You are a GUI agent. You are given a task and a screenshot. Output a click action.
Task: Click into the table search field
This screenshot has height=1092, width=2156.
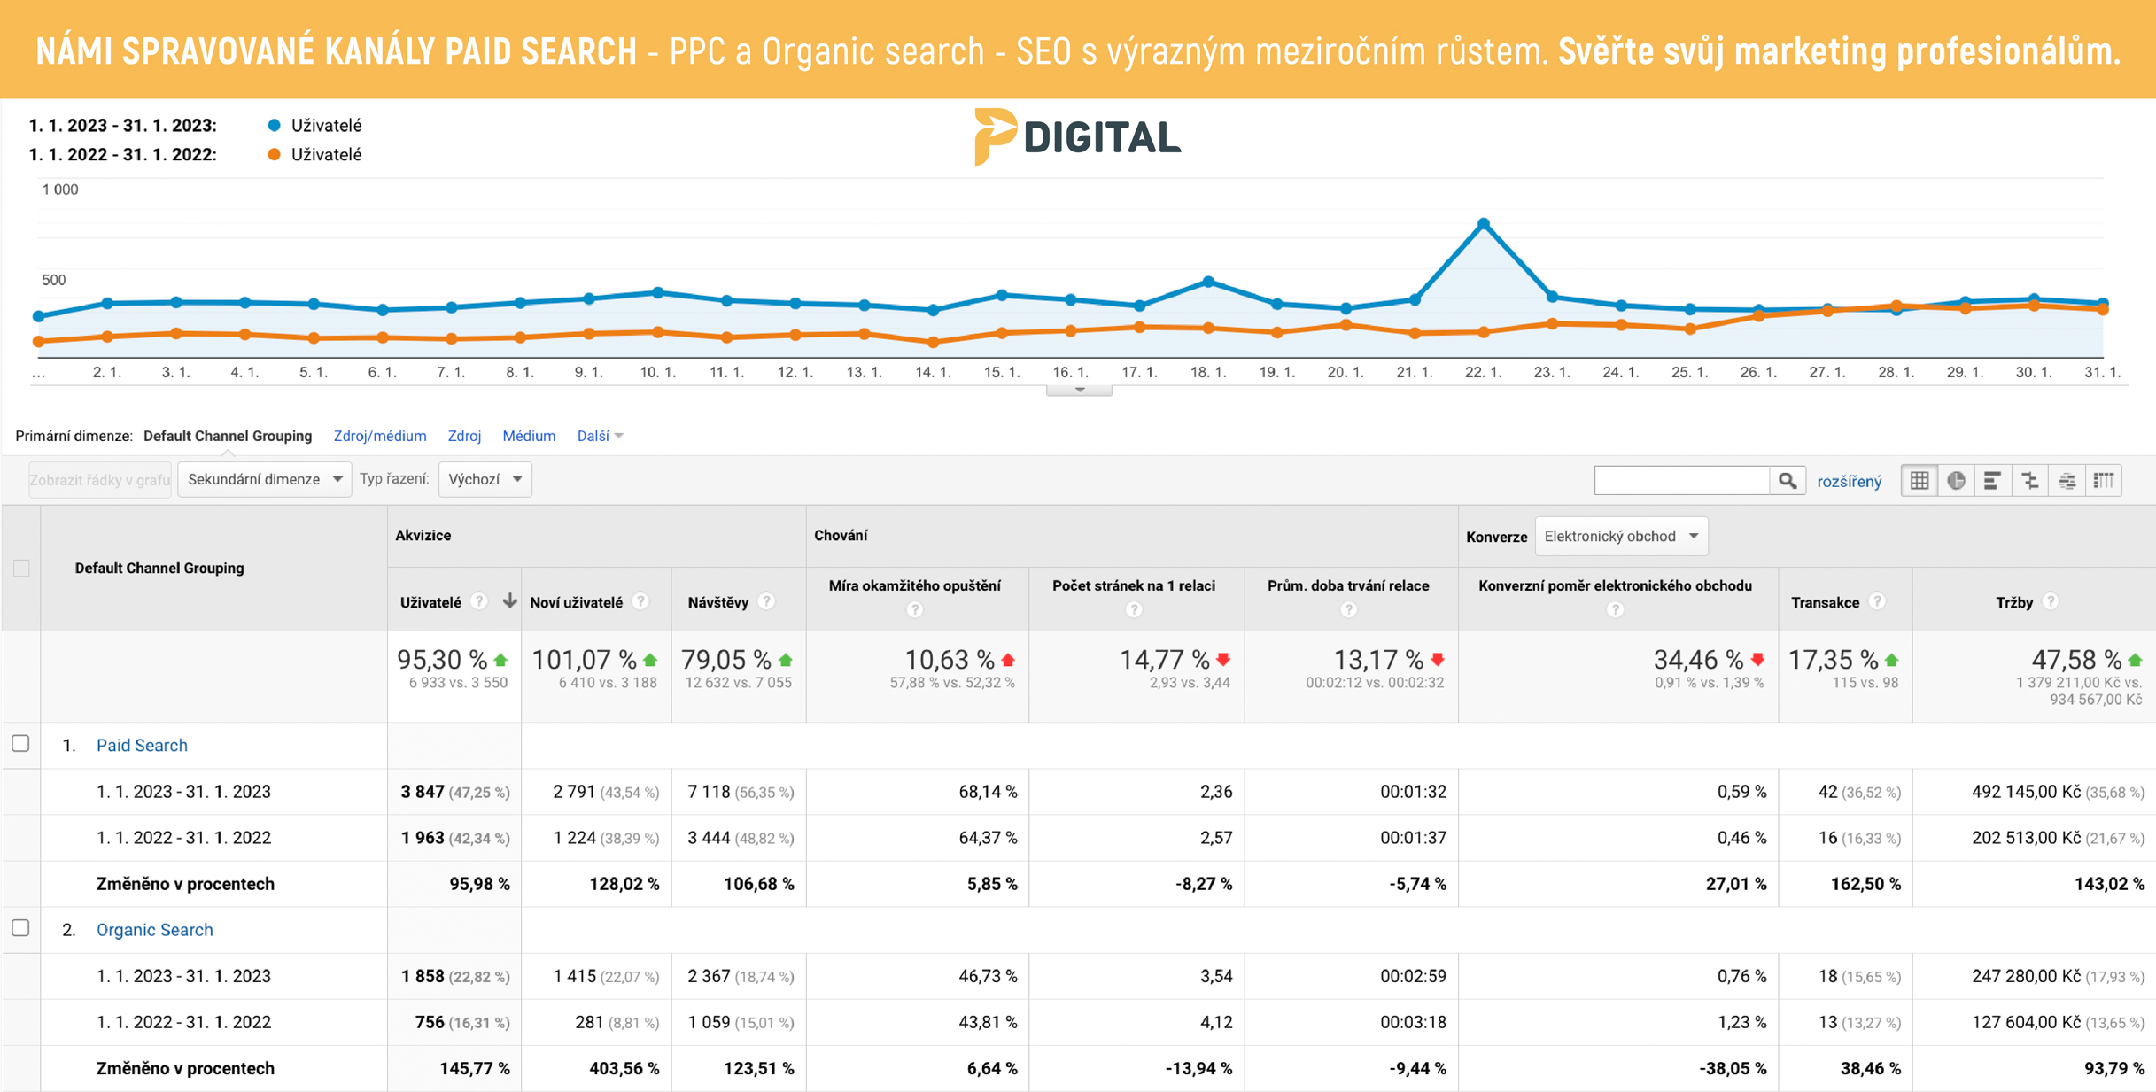pyautogui.click(x=1680, y=481)
